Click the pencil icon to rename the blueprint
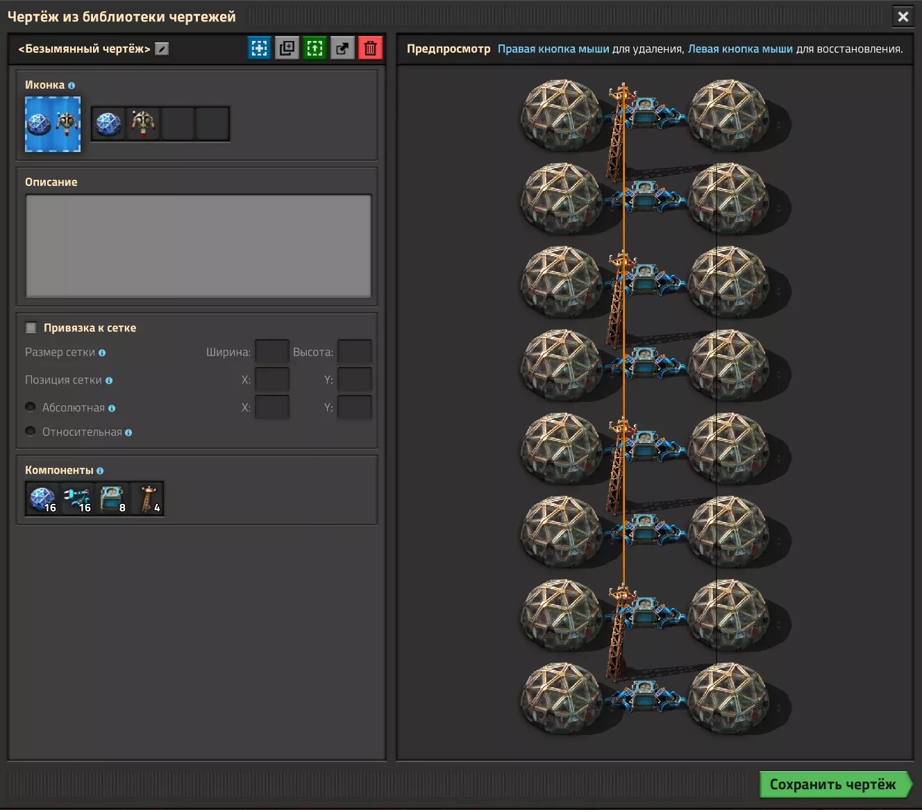 pyautogui.click(x=162, y=49)
